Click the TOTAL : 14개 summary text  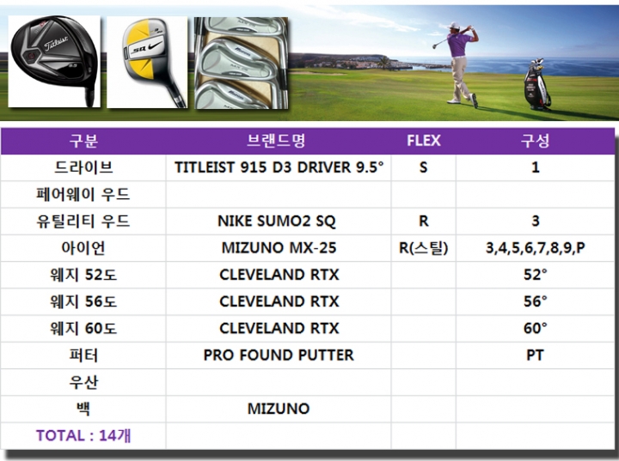click(83, 436)
